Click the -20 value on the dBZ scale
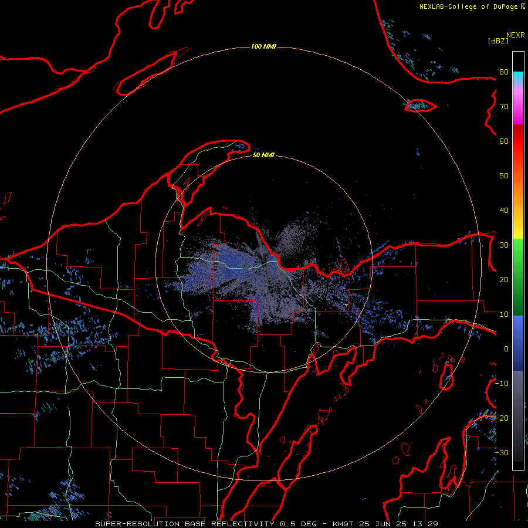Viewport: 528px width, 528px height. pyautogui.click(x=502, y=418)
